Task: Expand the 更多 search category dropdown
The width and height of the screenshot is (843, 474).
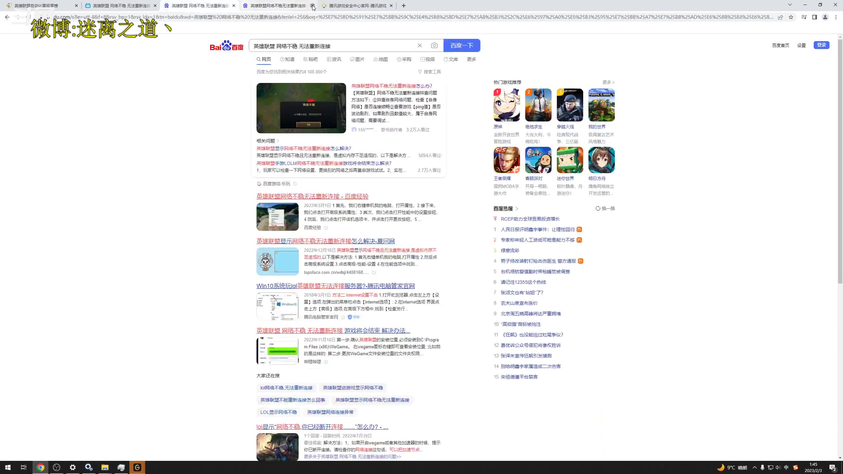Action: [x=471, y=59]
